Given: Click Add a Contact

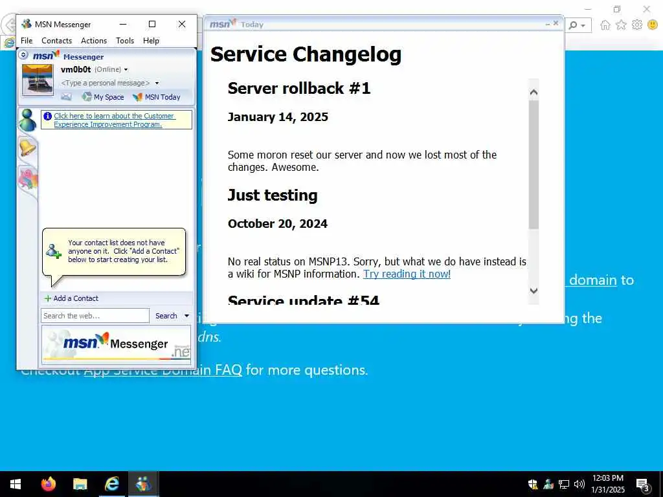Looking at the screenshot, I should (71, 298).
